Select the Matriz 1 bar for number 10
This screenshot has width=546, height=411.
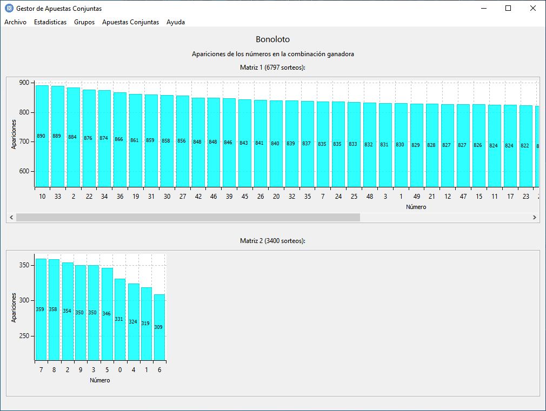[x=42, y=136]
